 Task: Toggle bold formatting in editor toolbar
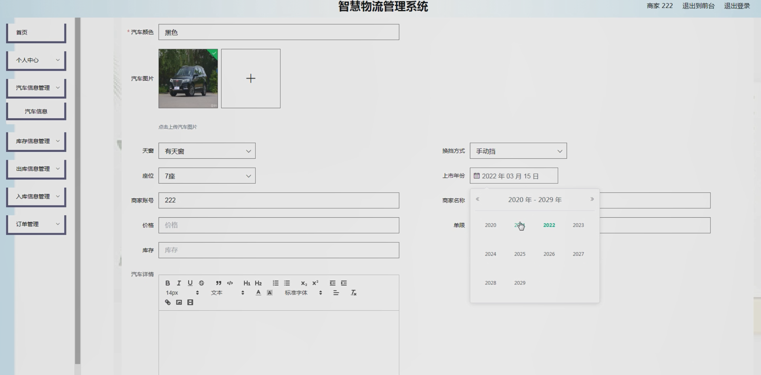click(x=167, y=283)
